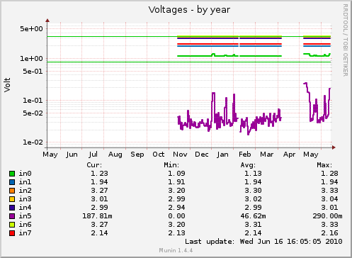This screenshot has height=258, width=352.
Task: Click in5 average value 46.62m
Action: pyautogui.click(x=253, y=216)
